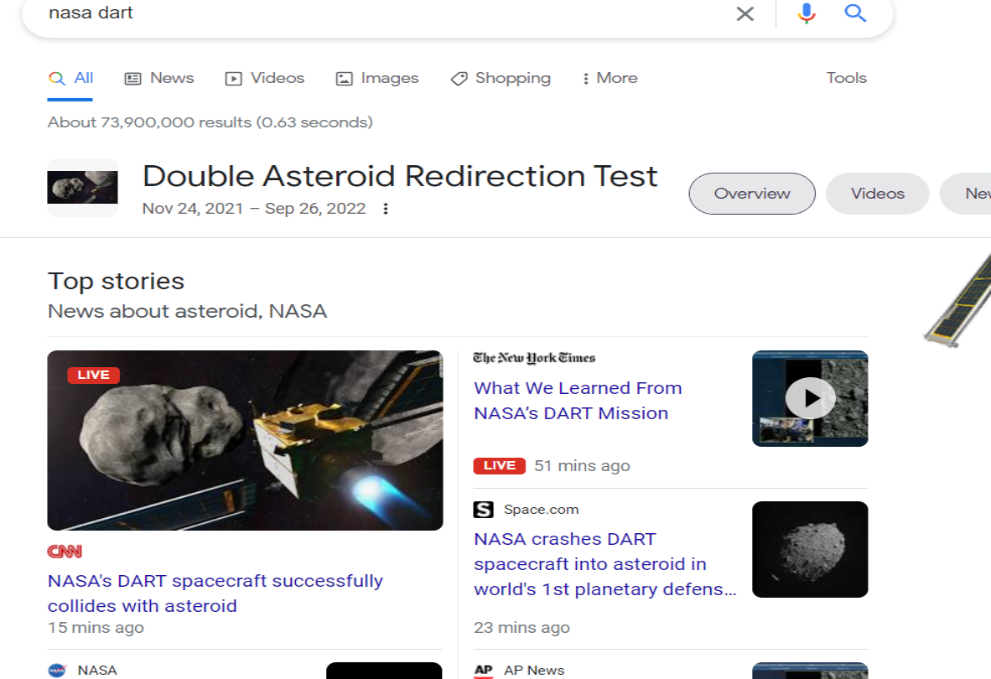Play the NYT DART mission video
This screenshot has height=679, width=991.
click(x=810, y=398)
